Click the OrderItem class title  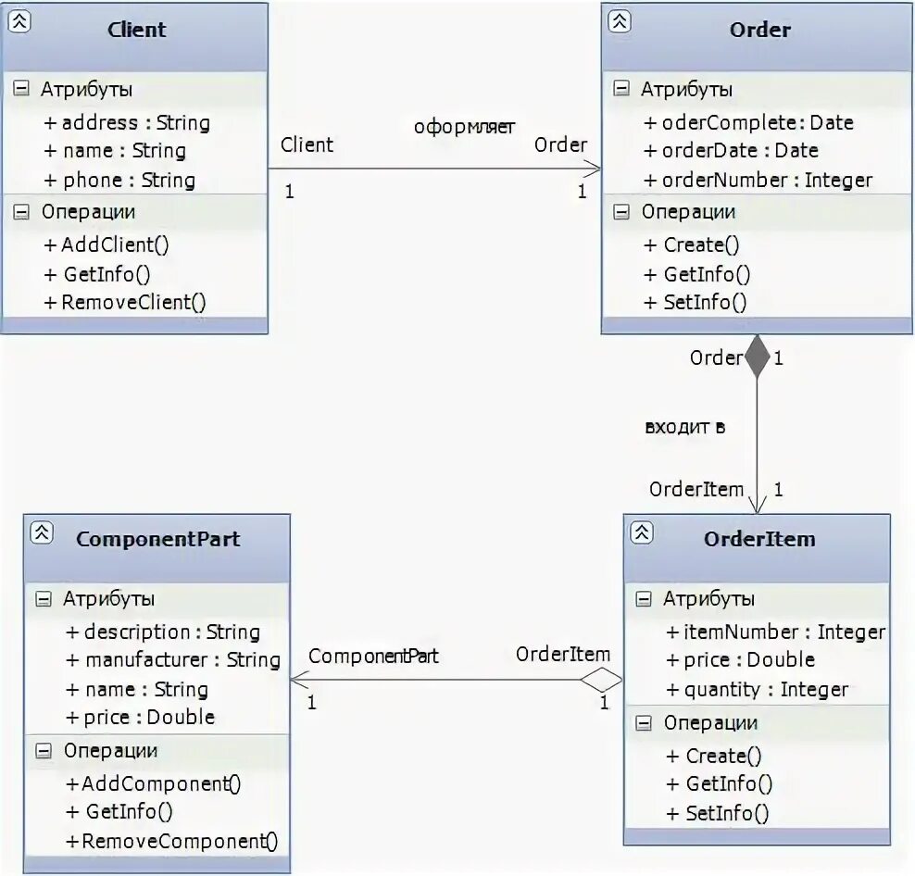759,538
